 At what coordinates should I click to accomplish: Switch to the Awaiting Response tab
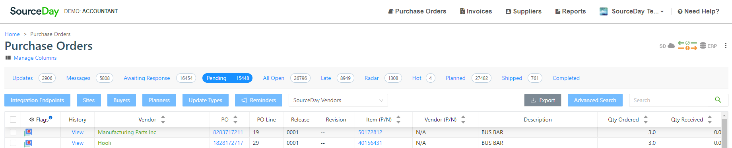pos(147,78)
